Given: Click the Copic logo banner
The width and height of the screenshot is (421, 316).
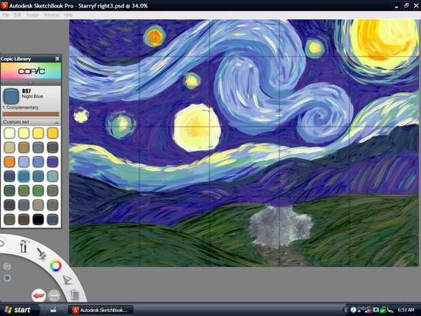Looking at the screenshot, I should click(31, 71).
